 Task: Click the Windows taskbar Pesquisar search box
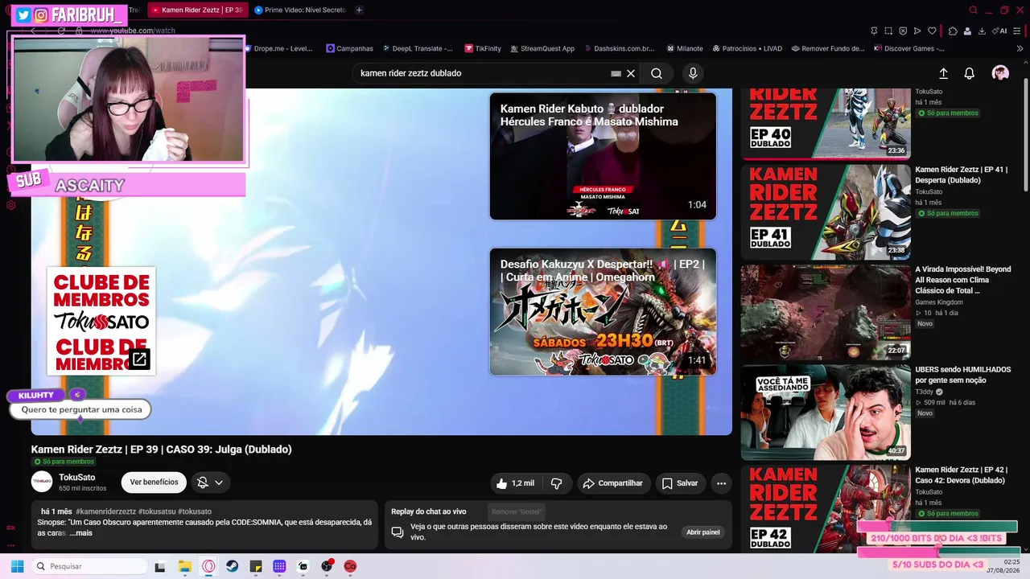coord(89,566)
